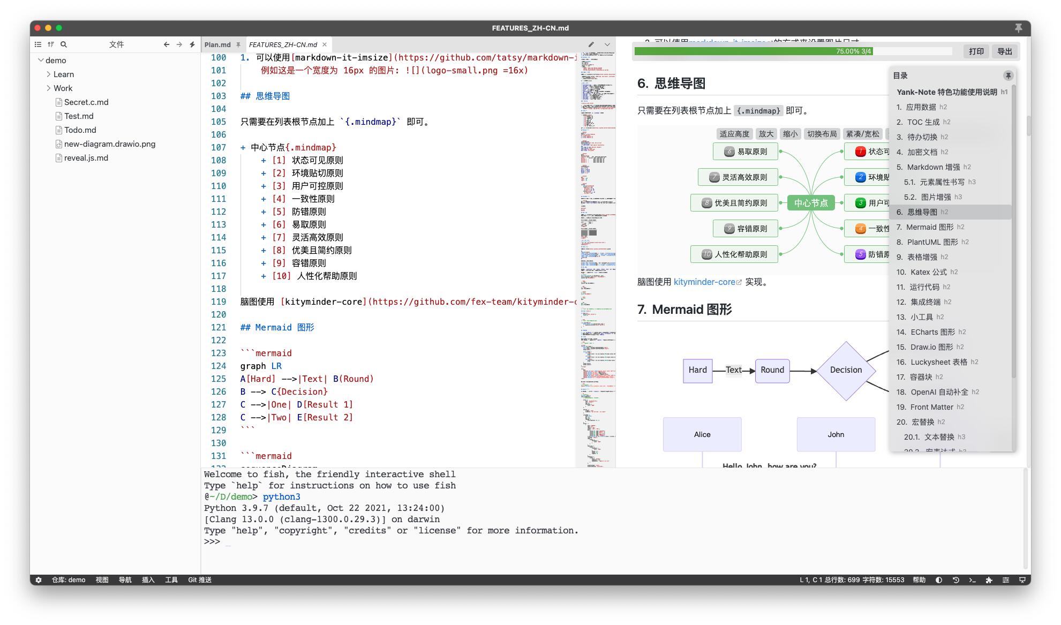1061x625 pixels.
Task: Click the lightning quick-open icon
Action: click(x=192, y=44)
